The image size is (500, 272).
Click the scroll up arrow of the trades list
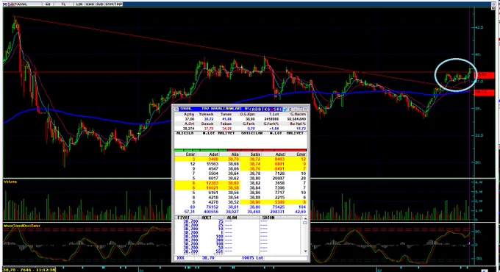click(x=305, y=218)
